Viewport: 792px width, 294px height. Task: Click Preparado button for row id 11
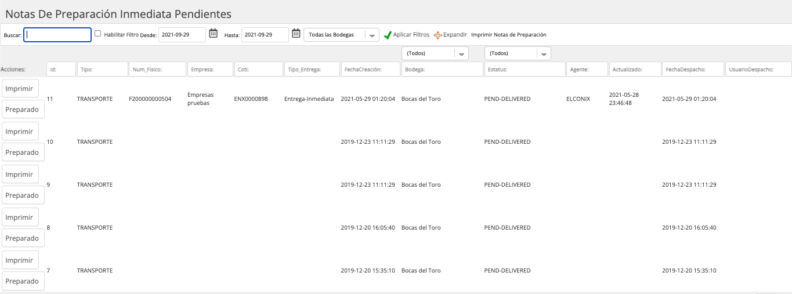point(23,109)
